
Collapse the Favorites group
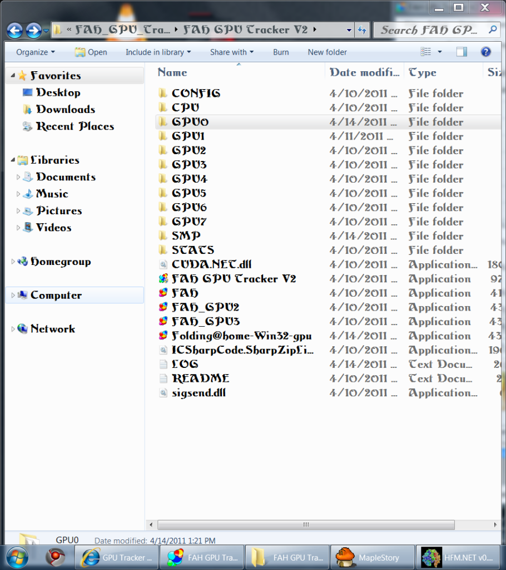[x=13, y=75]
